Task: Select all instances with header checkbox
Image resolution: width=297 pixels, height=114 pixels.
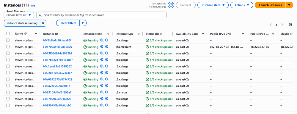Action: [8, 34]
